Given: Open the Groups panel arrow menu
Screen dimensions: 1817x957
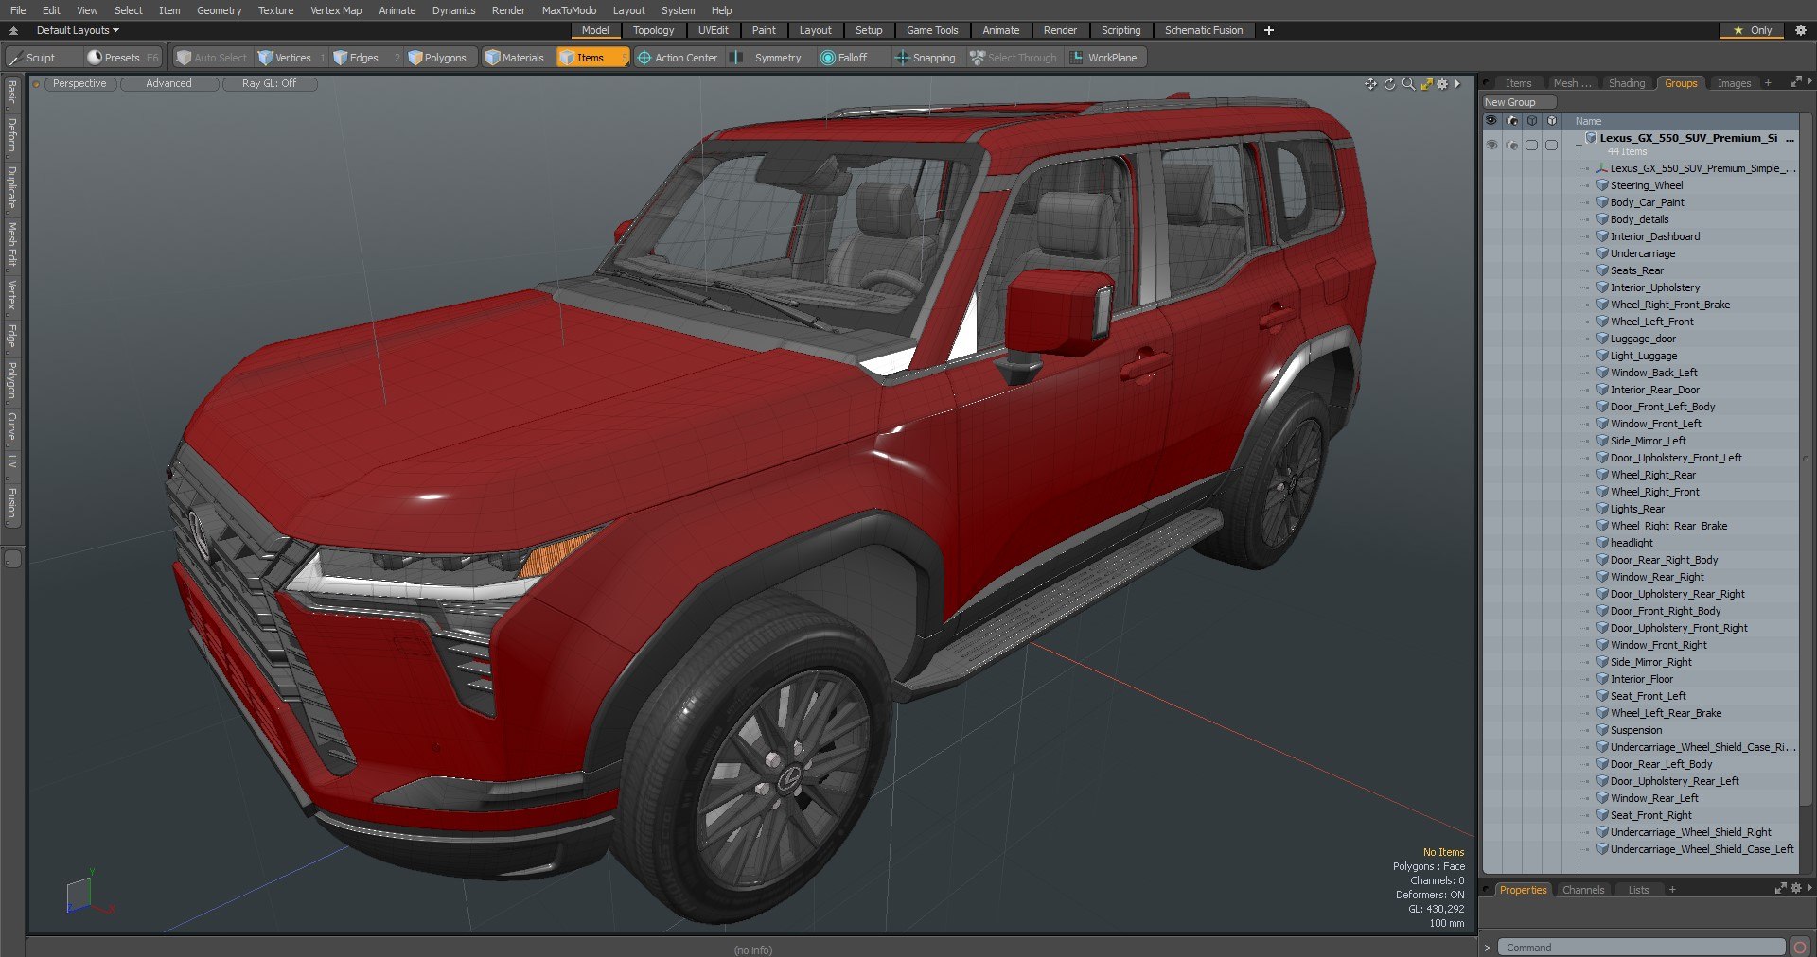Looking at the screenshot, I should click(x=1809, y=83).
